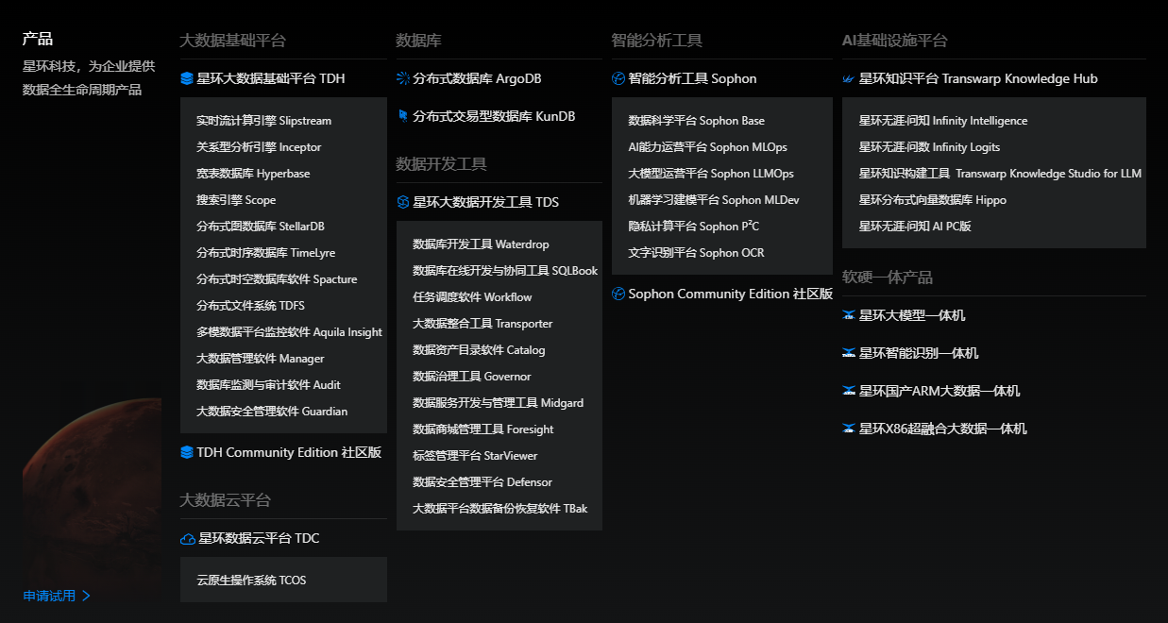Open 数据科学平台 Sophon Base
1168x623 pixels.
pos(697,121)
